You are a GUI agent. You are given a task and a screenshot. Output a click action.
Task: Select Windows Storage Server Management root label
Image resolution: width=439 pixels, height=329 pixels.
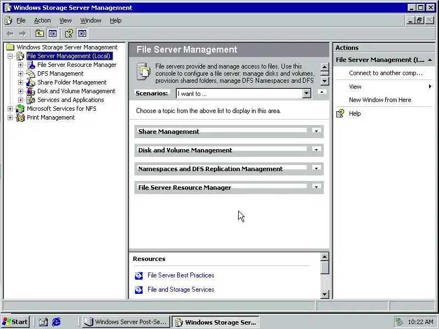(x=67, y=47)
